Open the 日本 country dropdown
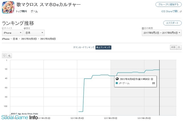Screen dimensions: 183x121 click(x=34, y=33)
